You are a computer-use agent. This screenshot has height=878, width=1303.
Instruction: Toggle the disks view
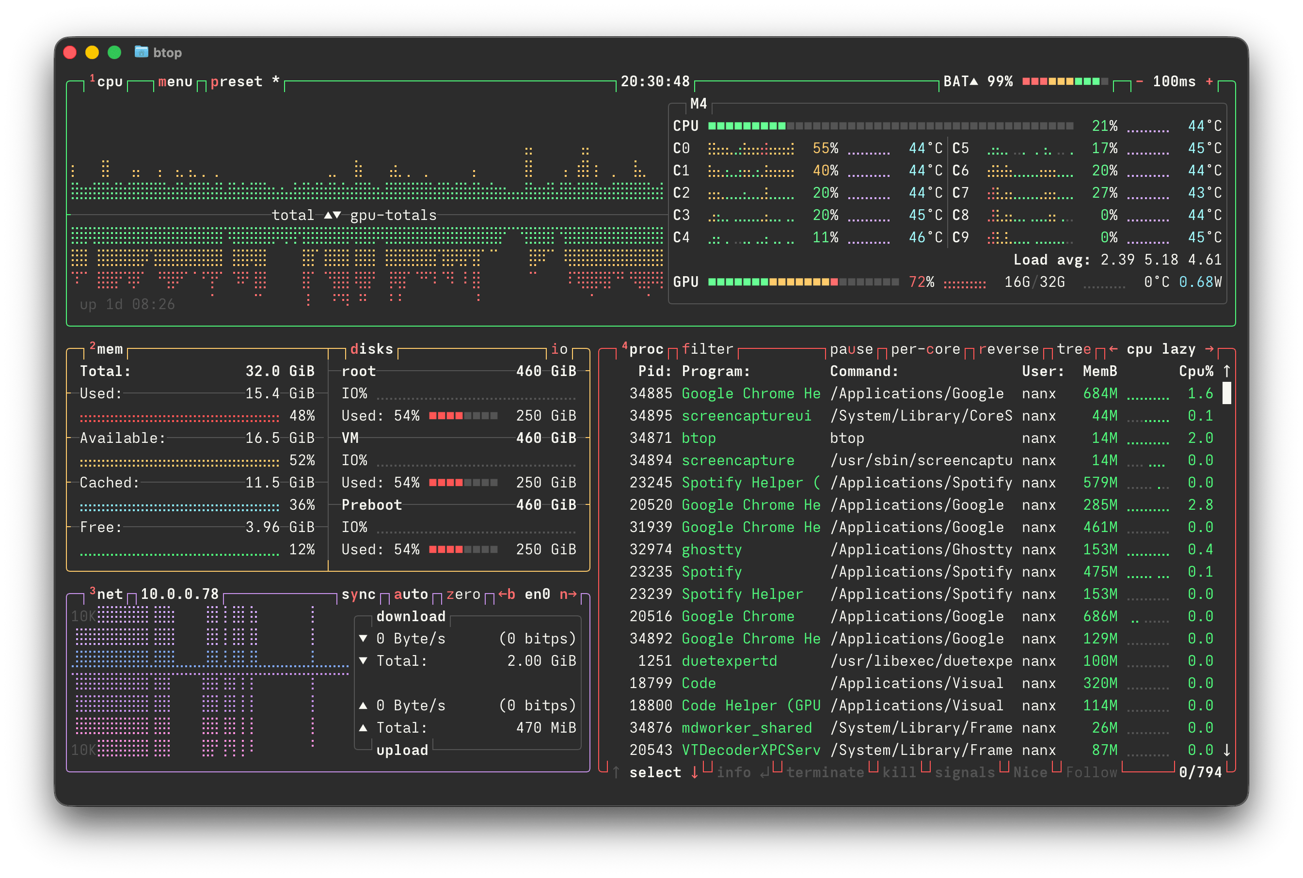tap(371, 349)
